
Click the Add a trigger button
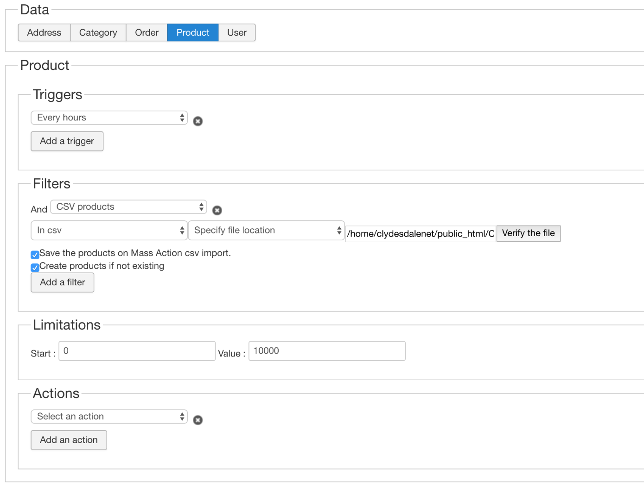point(67,141)
